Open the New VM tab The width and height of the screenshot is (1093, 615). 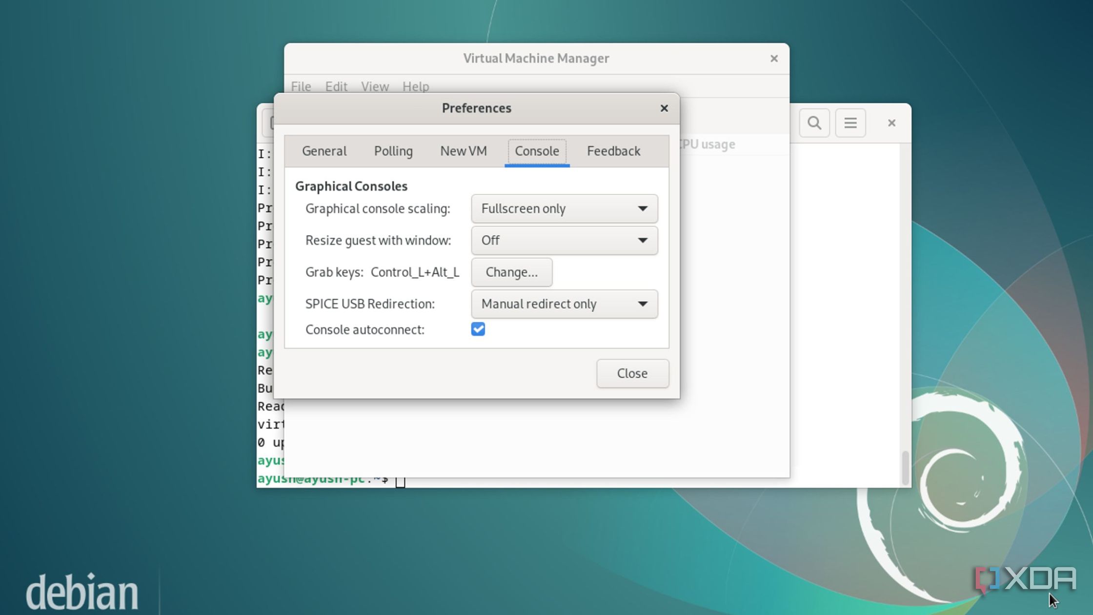[463, 151]
